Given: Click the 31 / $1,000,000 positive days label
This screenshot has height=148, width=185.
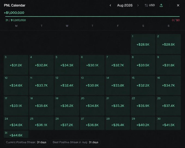Looking at the screenshot, I should pos(16,20).
